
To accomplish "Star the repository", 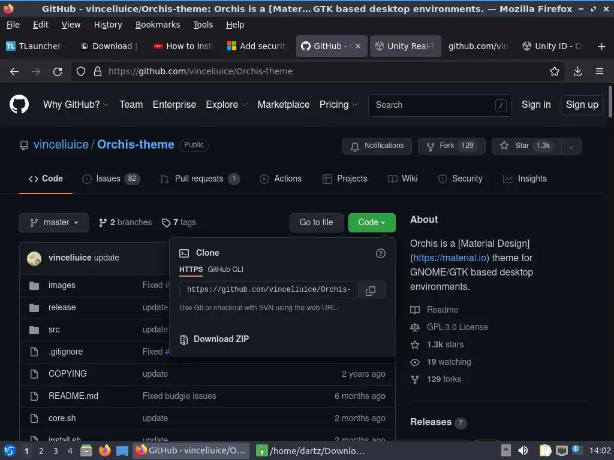I will tap(526, 146).
